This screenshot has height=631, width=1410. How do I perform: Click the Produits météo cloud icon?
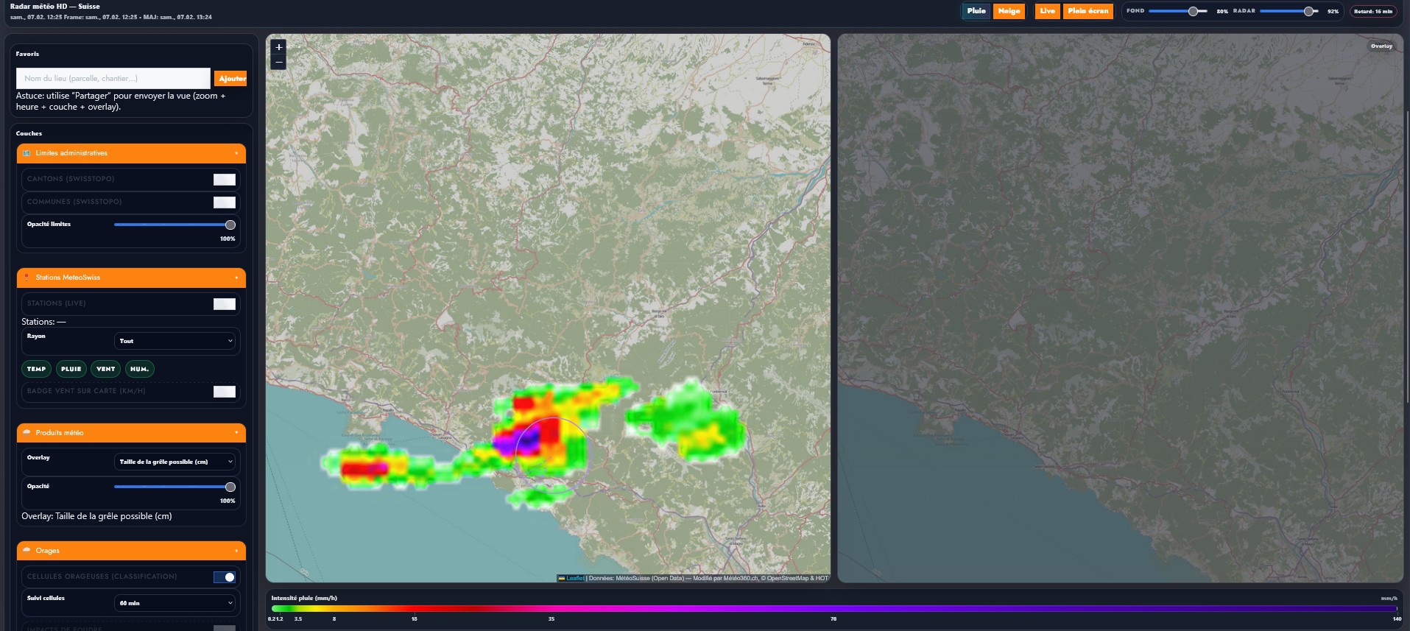click(27, 433)
